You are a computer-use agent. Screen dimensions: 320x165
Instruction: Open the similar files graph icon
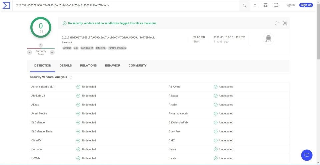(x=285, y=23)
